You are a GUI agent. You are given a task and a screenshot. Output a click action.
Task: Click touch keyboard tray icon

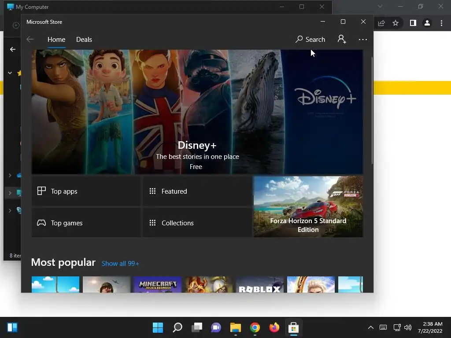pos(383,327)
